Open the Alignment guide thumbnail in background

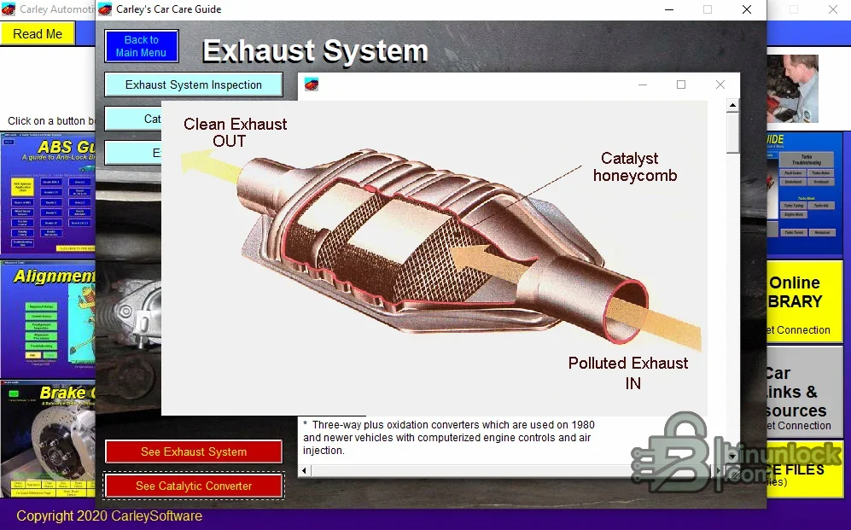click(x=48, y=319)
